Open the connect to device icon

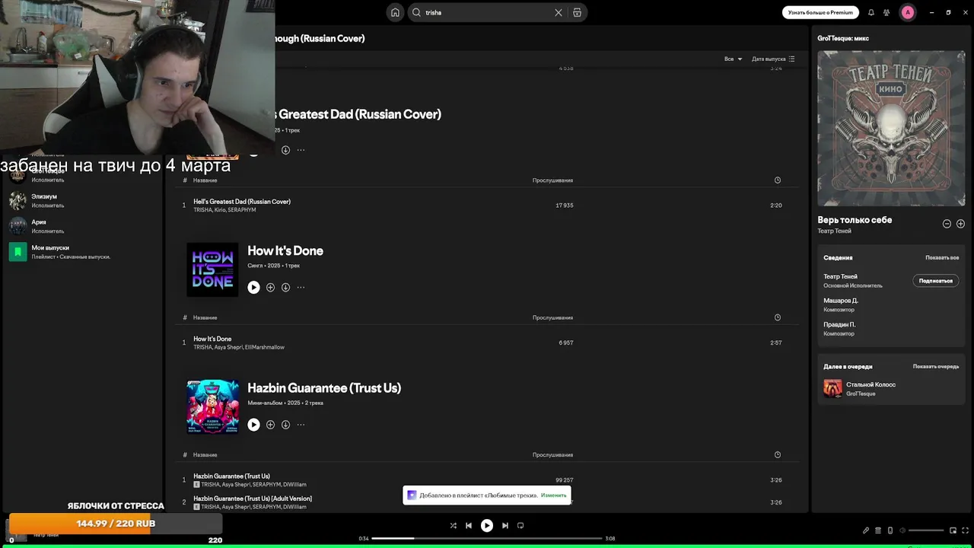click(890, 530)
